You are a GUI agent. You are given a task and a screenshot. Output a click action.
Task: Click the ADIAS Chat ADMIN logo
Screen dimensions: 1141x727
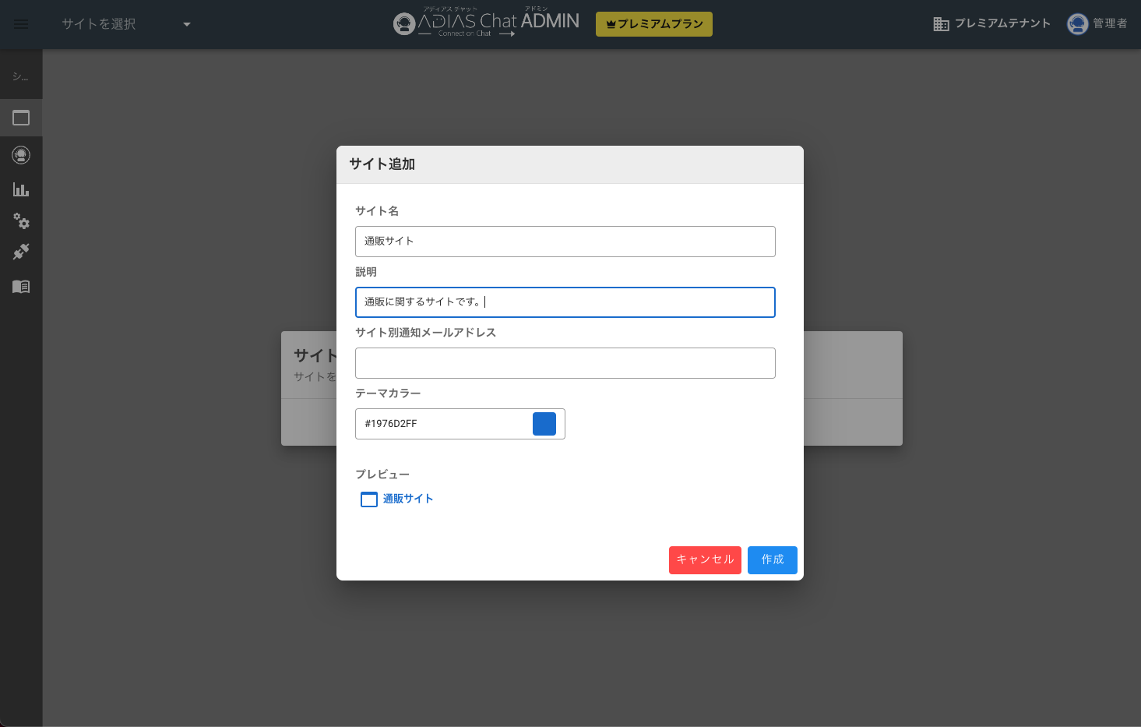coord(487,23)
